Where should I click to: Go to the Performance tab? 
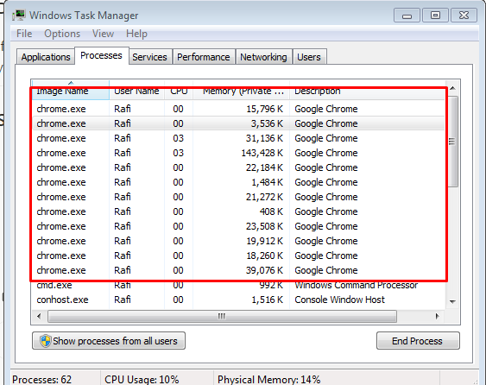point(204,57)
